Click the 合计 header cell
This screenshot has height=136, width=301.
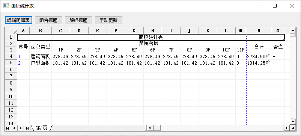click(x=259, y=47)
